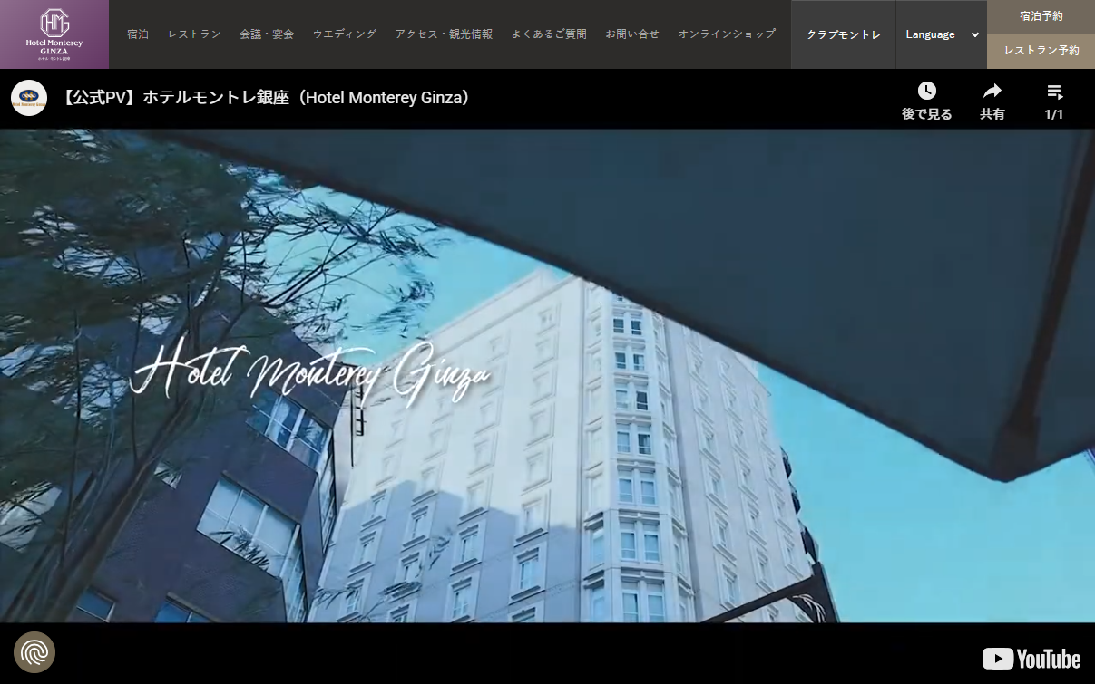Image resolution: width=1095 pixels, height=684 pixels.
Task: Click the よくあるご質問 link
Action: [549, 34]
